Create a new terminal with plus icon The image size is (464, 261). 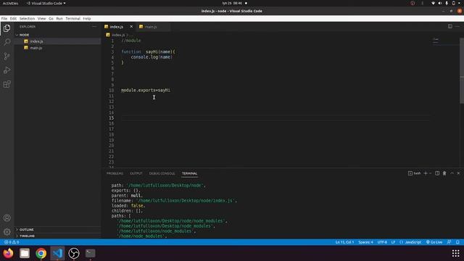(426, 173)
